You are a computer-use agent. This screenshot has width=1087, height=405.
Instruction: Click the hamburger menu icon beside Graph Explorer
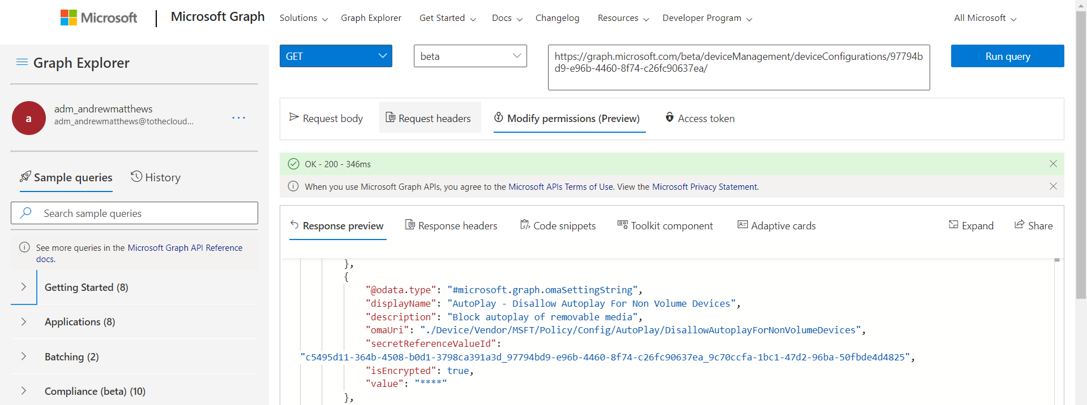22,62
